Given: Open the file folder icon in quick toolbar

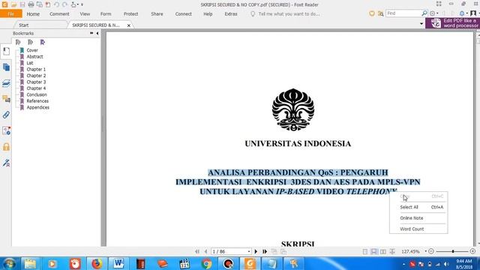Looking at the screenshot, I should [13, 4].
